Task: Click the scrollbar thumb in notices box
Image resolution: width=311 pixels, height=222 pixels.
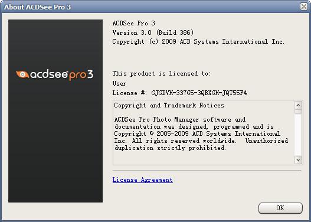Action: (298, 111)
